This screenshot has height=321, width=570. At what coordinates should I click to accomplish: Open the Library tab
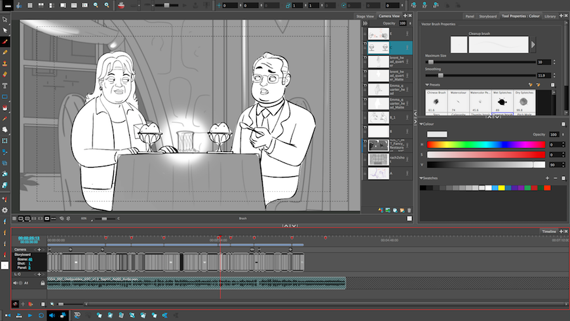click(550, 16)
